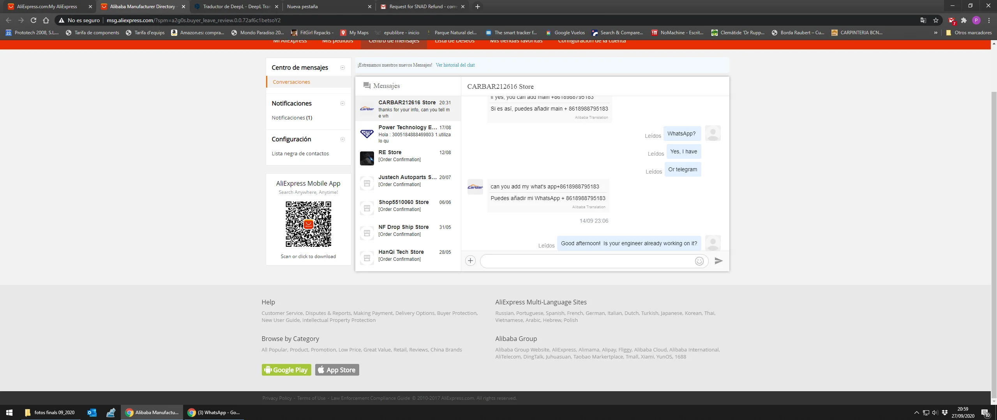This screenshot has height=420, width=997.
Task: Bookmark this page with the star icon
Action: (x=936, y=20)
